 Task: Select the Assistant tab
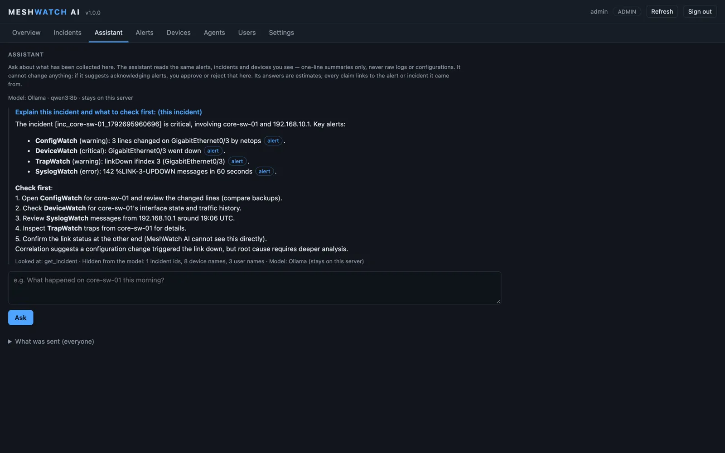108,33
